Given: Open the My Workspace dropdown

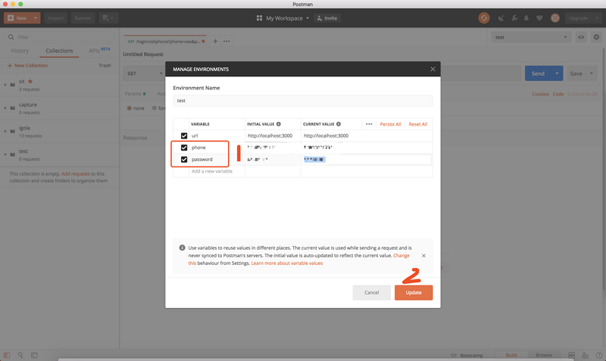Looking at the screenshot, I should pyautogui.click(x=288, y=18).
